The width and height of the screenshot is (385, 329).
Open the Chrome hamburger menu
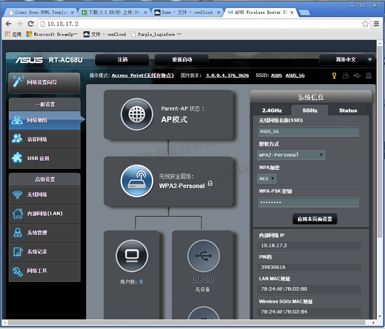[x=376, y=24]
